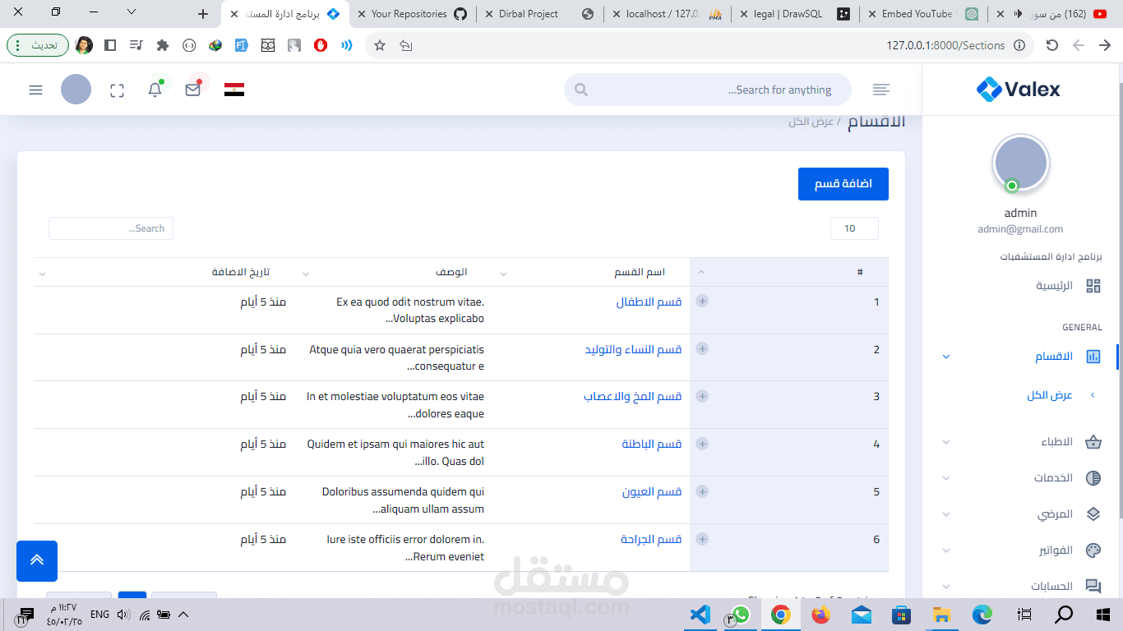Click the browser تحديث update button
The height and width of the screenshot is (631, 1123).
38,45
